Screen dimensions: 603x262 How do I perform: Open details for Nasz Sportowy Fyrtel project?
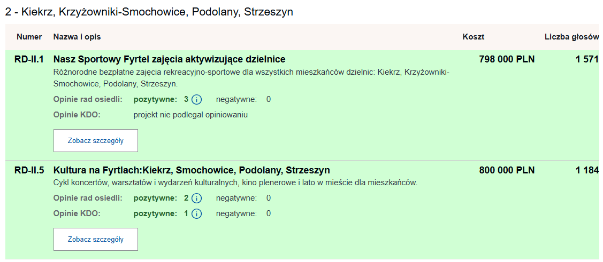[x=96, y=141]
